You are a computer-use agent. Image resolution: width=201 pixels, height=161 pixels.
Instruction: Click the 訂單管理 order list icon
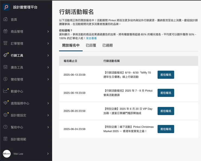(x=5, y=43)
